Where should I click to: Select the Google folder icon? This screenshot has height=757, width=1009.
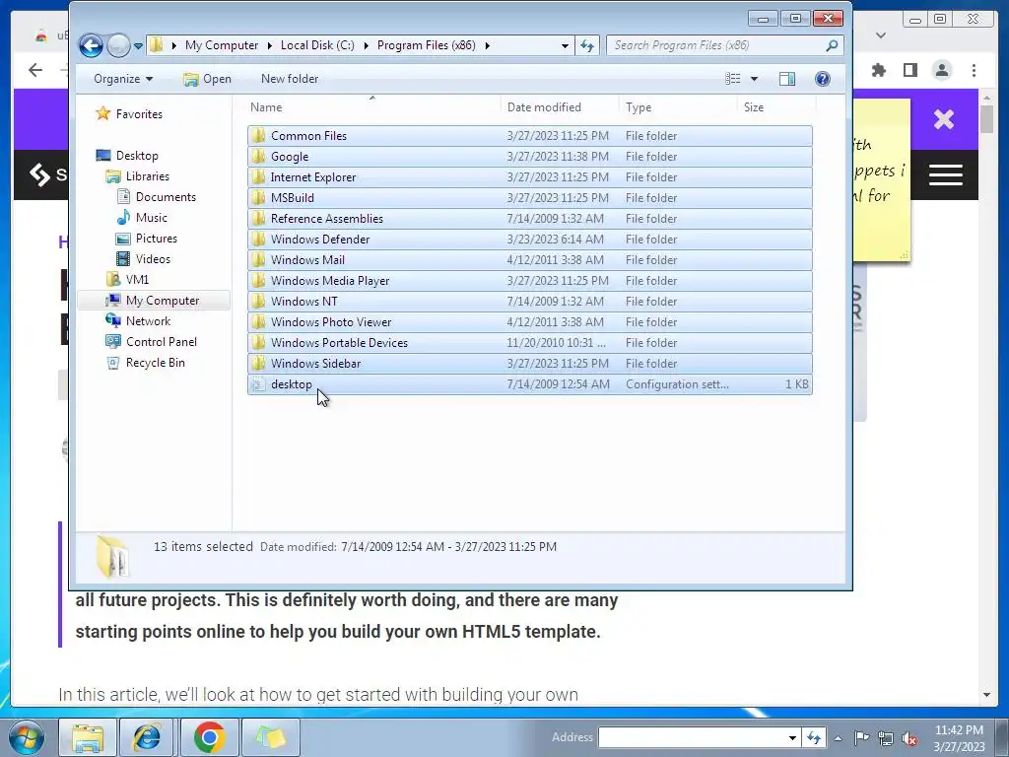tap(259, 157)
